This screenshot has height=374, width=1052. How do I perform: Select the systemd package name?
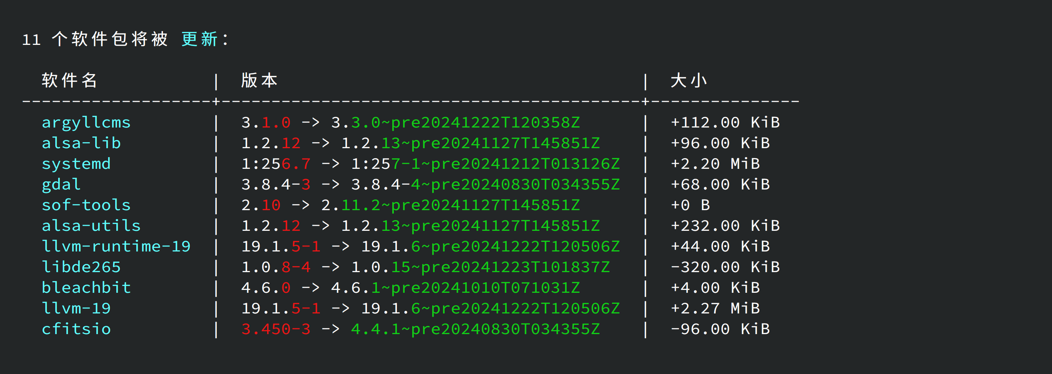pos(76,163)
